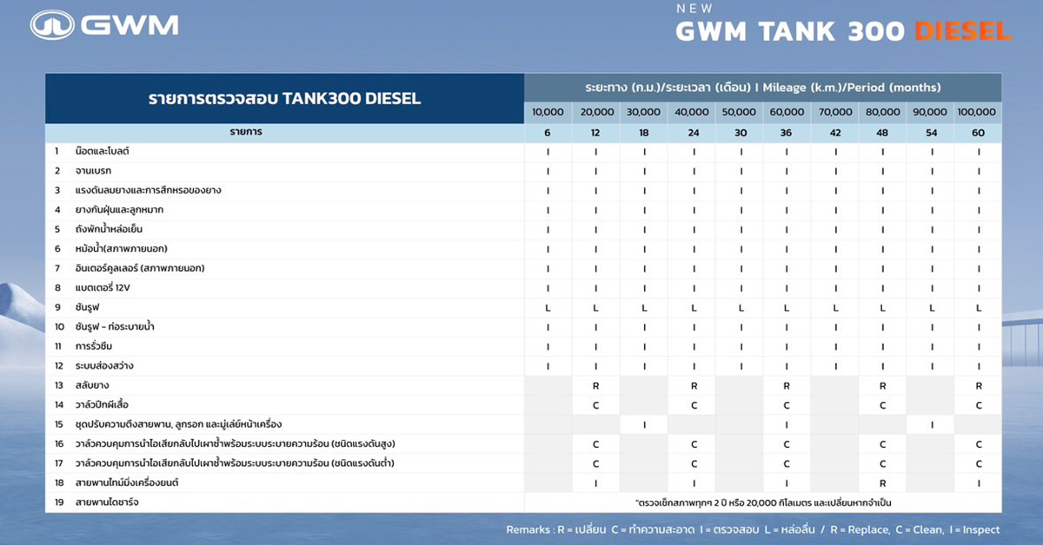The image size is (1043, 545).
Task: Click item 6 "หม้อน้ำ(สภาพภายนอก)"
Action: click(121, 249)
